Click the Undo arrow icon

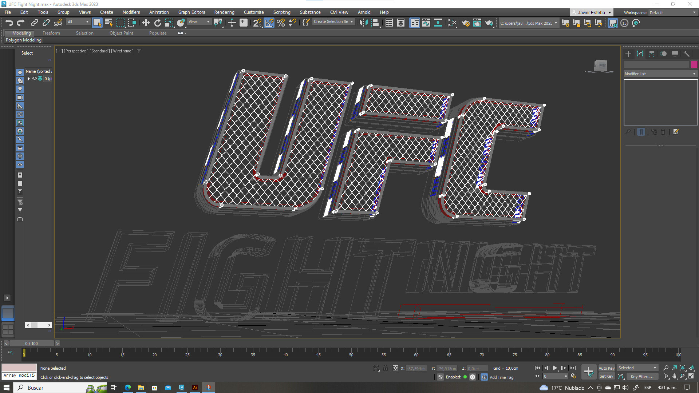click(9, 23)
